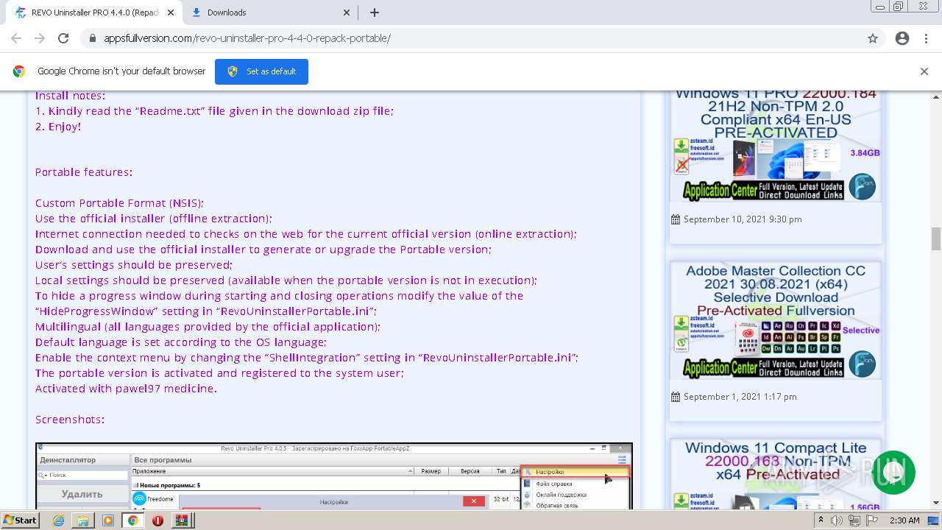Click 'Install notes:' text

point(71,96)
